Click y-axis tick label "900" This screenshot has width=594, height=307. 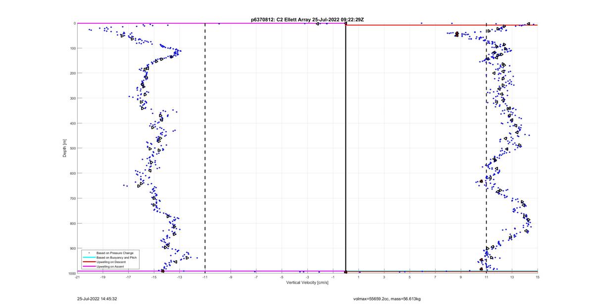(72, 248)
